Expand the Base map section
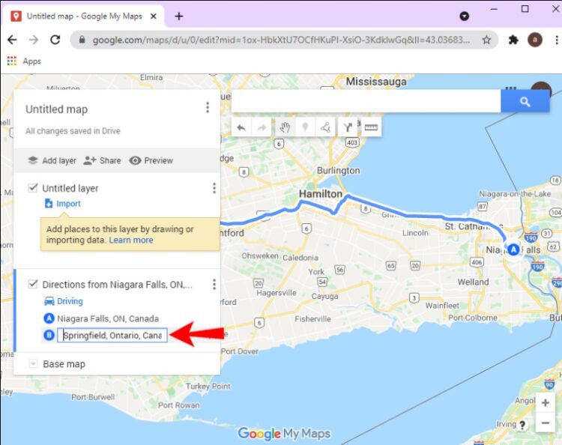The image size is (562, 445). tap(33, 364)
